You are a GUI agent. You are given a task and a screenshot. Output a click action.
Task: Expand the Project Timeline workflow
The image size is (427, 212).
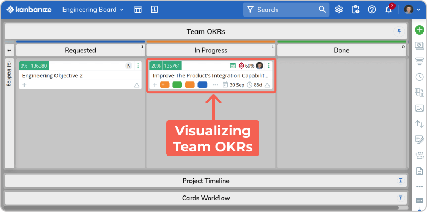[x=401, y=181]
